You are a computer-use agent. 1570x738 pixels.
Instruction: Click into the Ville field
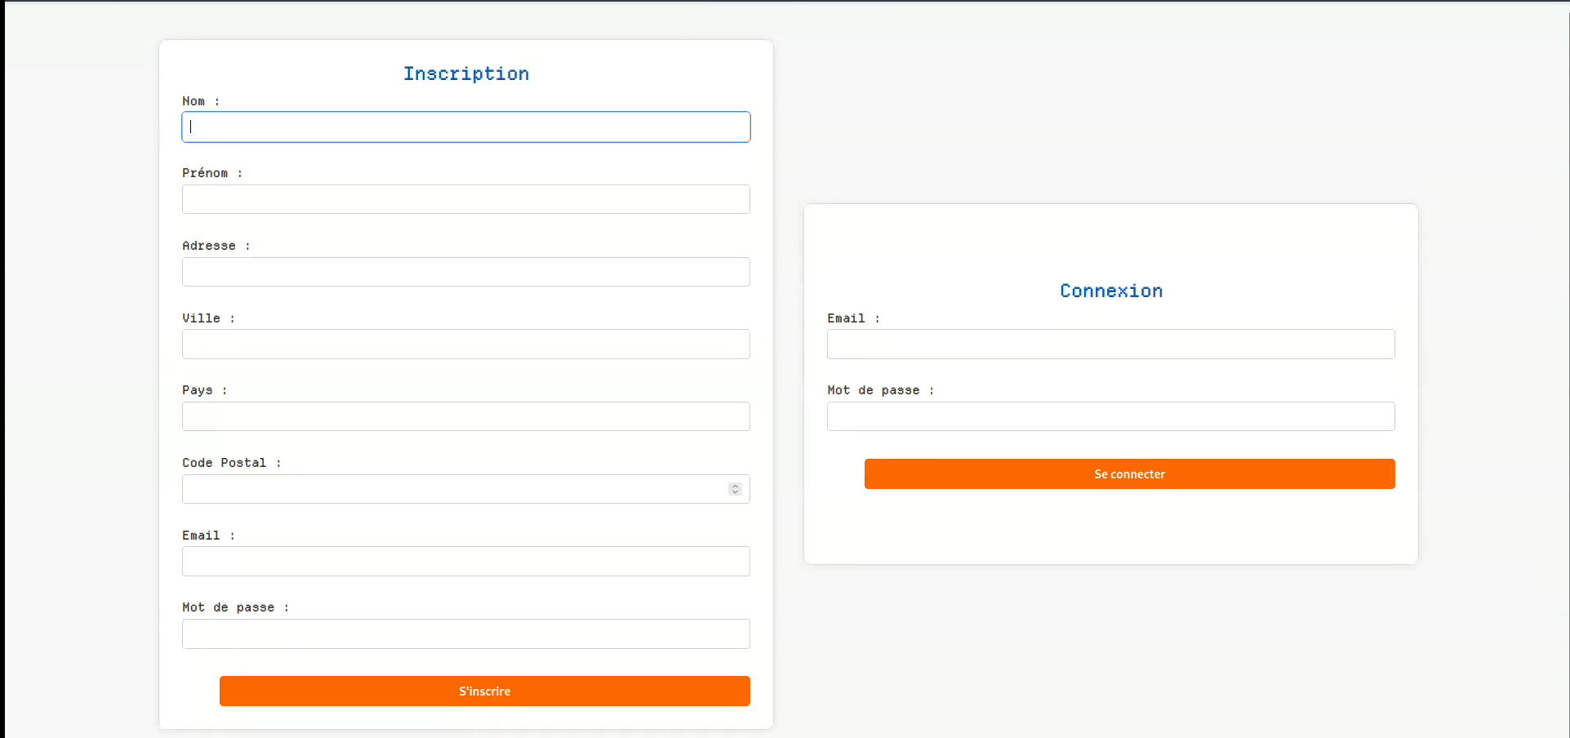[x=465, y=345]
